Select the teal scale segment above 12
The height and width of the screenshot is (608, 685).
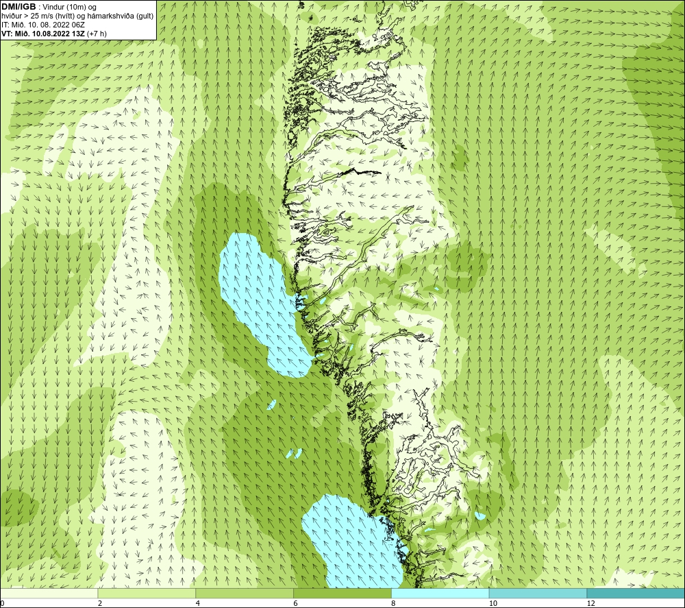click(x=636, y=593)
